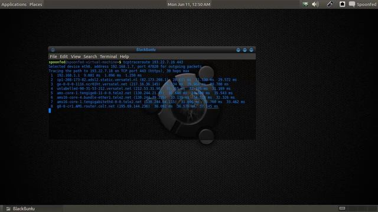Viewport: 378px width, 212px height.
Task: Open the Search menu in the terminal
Action: [90, 57]
